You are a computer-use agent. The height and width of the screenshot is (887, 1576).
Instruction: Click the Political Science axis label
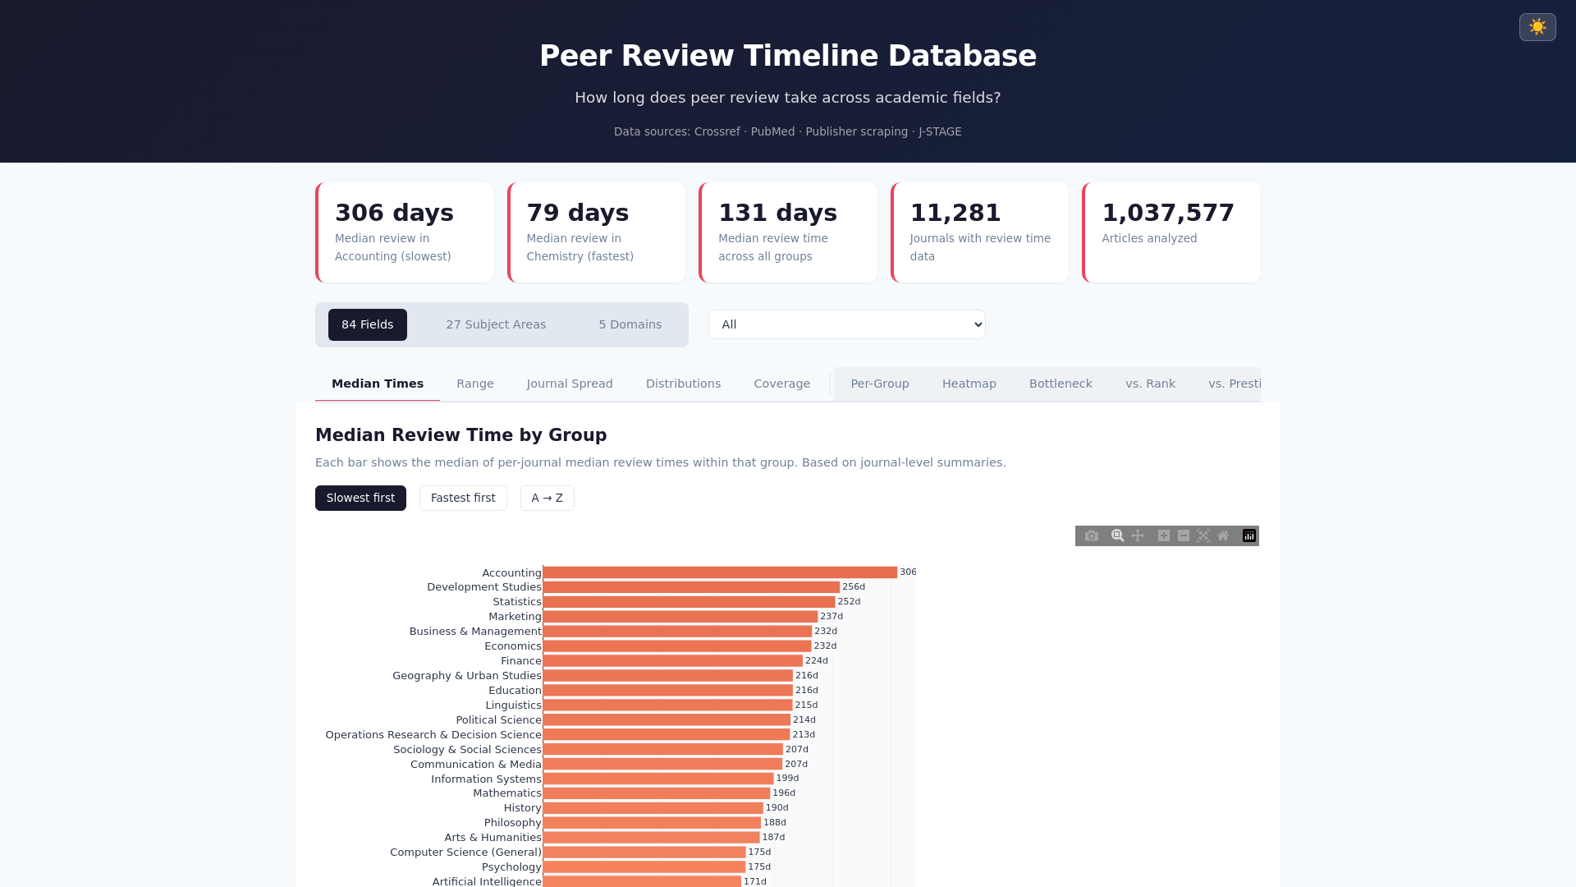(498, 720)
